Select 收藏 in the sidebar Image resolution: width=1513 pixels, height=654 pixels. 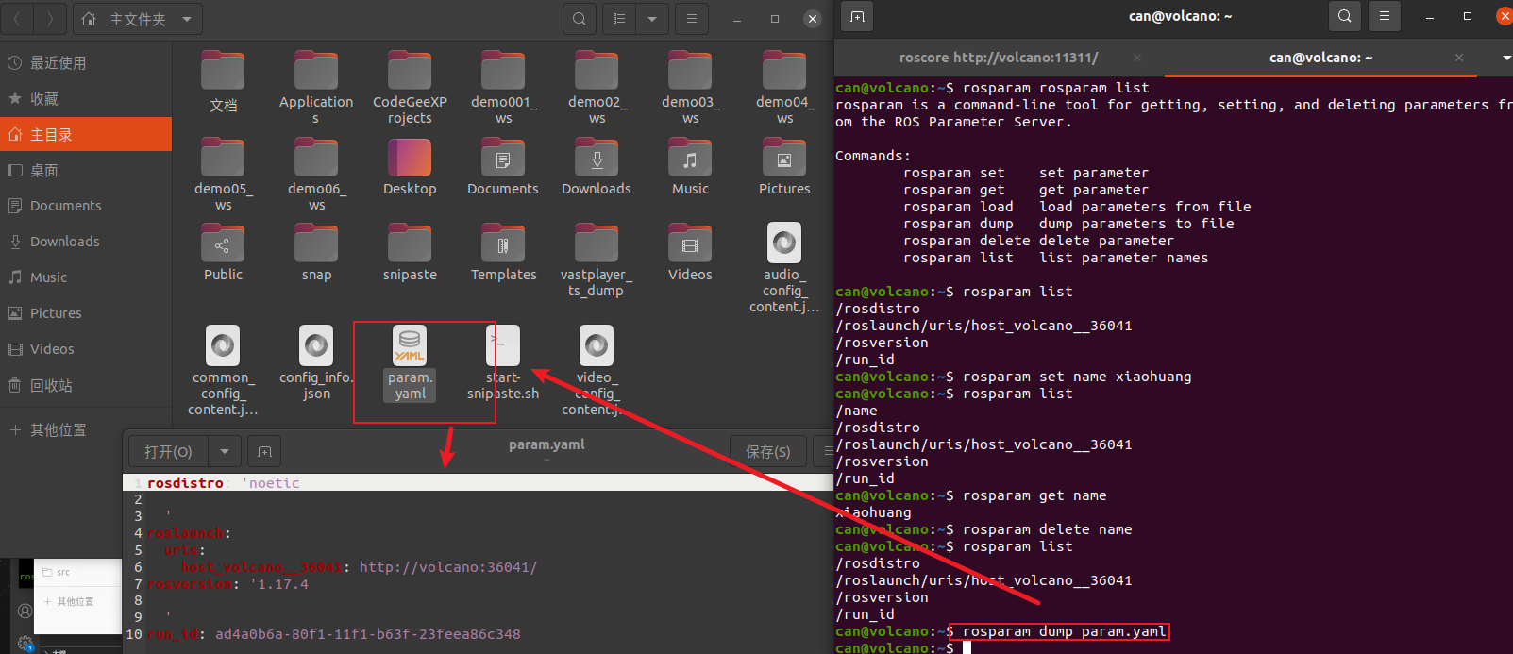(86, 99)
